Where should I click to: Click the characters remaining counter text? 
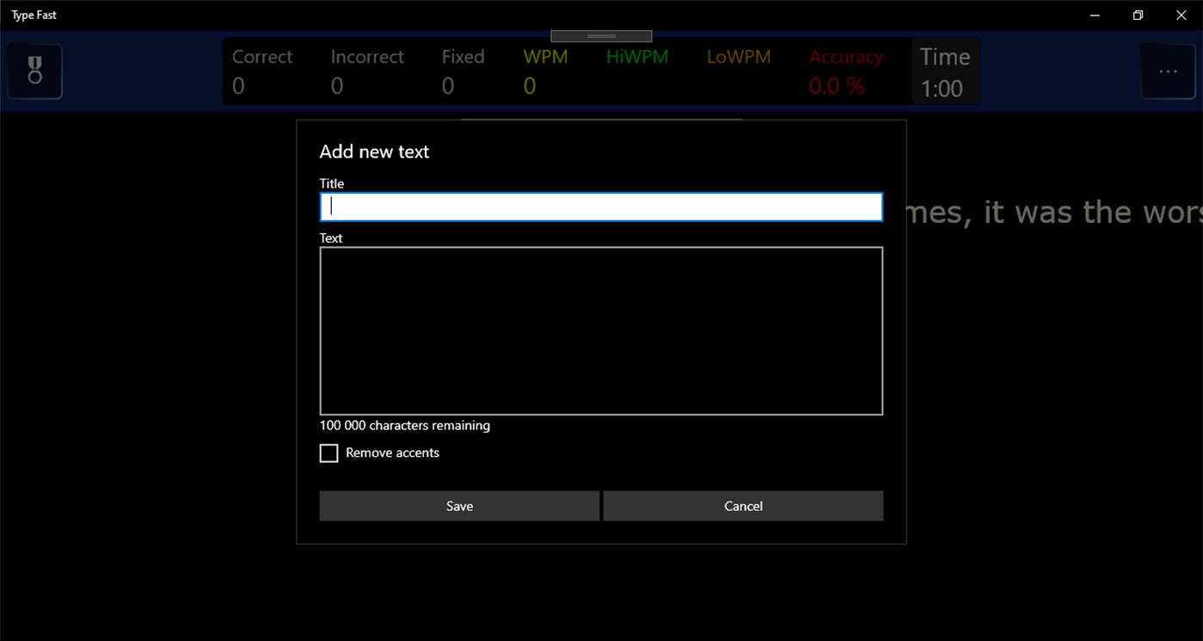click(x=404, y=425)
